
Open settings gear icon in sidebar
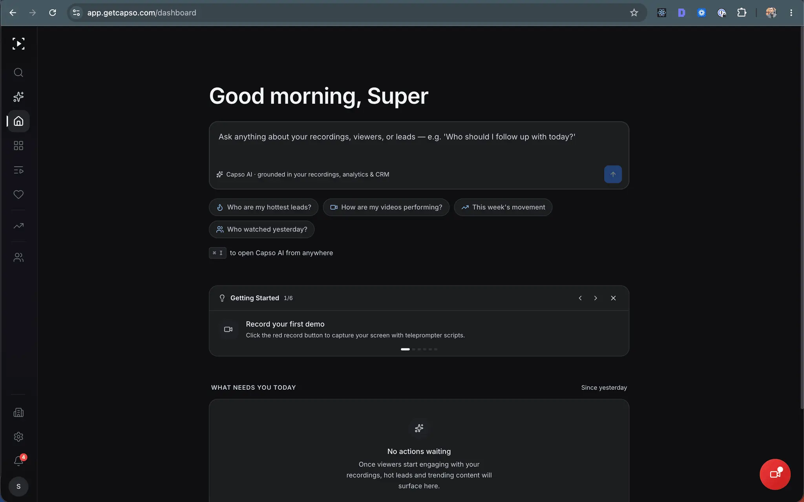coord(18,437)
